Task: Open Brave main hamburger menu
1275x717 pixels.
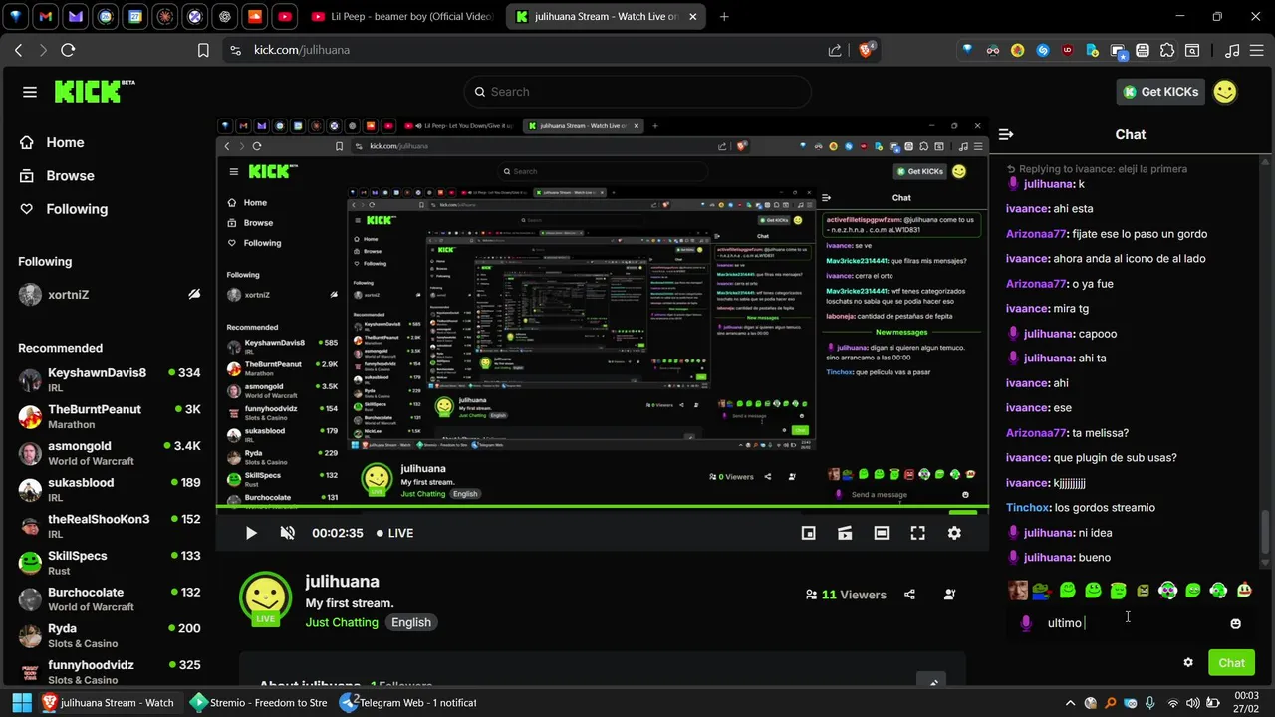Action: point(1257,50)
